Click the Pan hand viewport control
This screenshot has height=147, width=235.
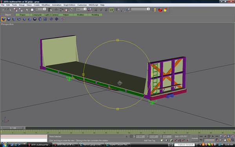click(x=225, y=140)
